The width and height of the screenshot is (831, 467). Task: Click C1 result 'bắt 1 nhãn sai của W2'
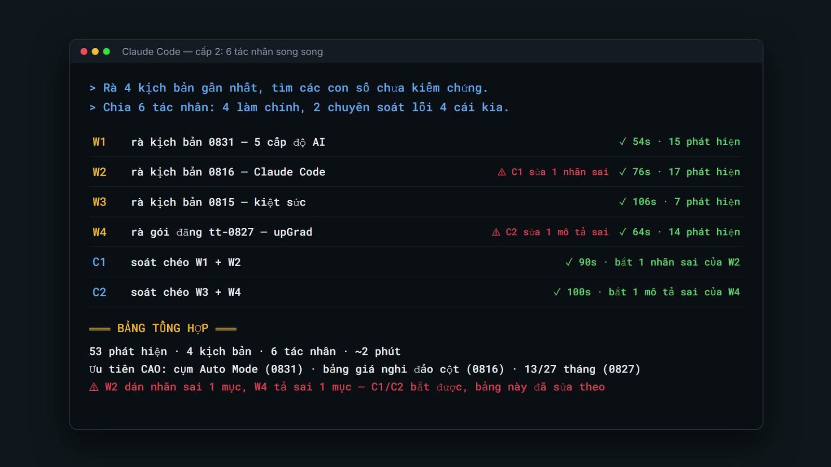pos(677,262)
